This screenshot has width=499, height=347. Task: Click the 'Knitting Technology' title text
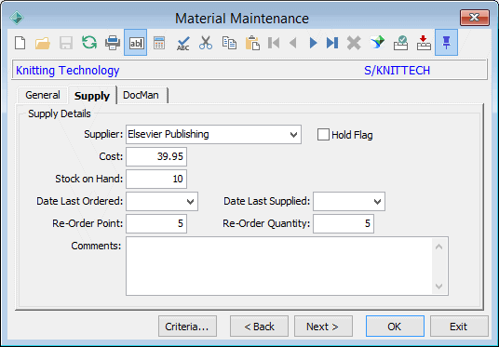(x=67, y=71)
